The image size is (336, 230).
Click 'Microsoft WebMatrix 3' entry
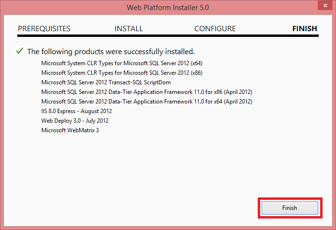click(70, 130)
